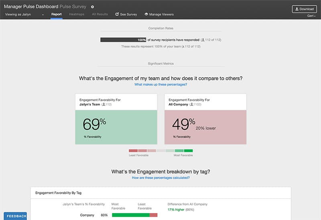Click the darkest red Least Favorable swatch
The height and width of the screenshot is (220, 321).
point(133,151)
